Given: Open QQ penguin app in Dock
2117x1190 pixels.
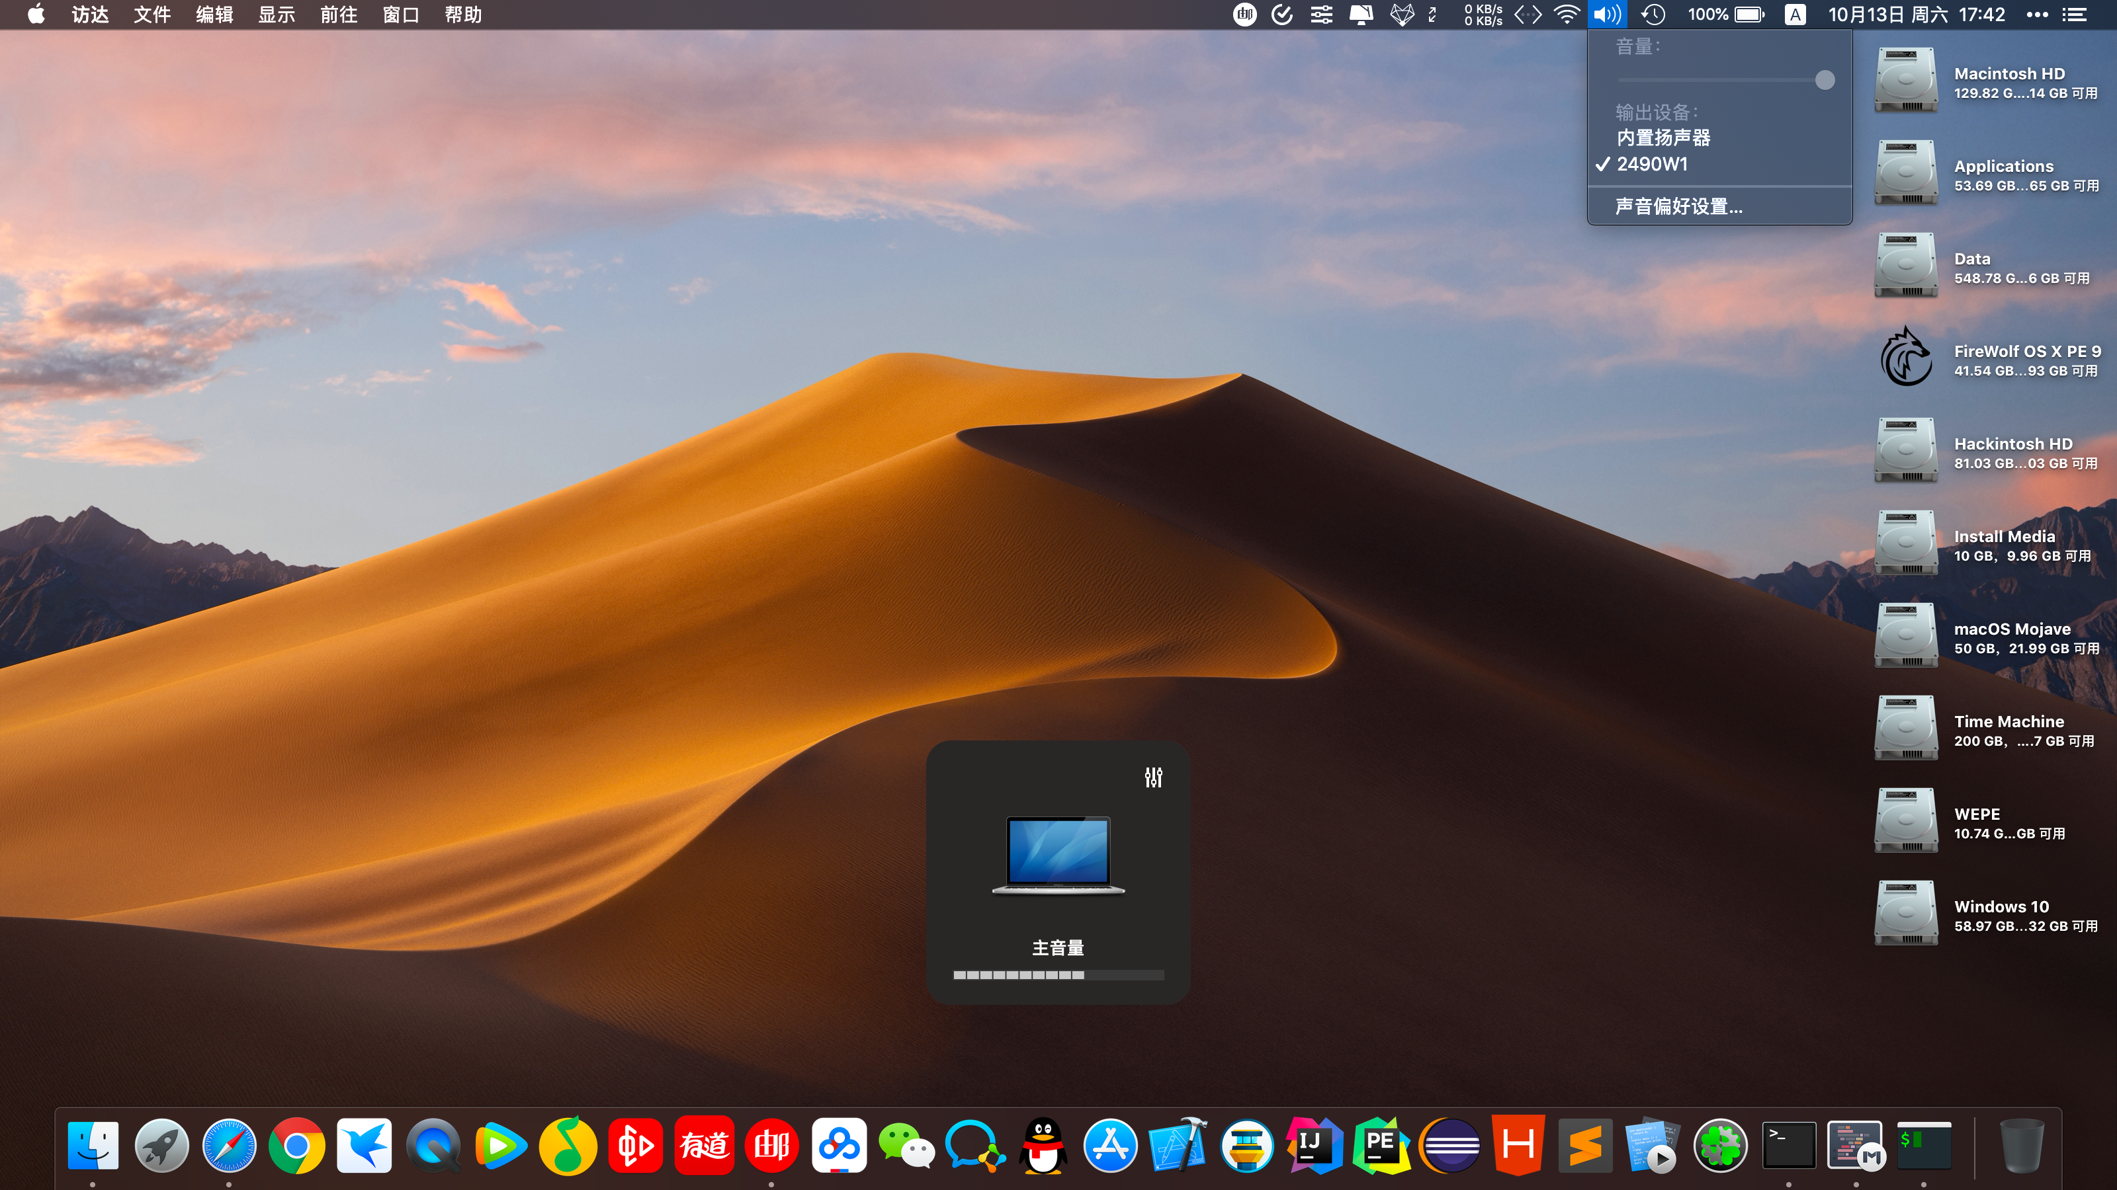Looking at the screenshot, I should [x=1043, y=1145].
